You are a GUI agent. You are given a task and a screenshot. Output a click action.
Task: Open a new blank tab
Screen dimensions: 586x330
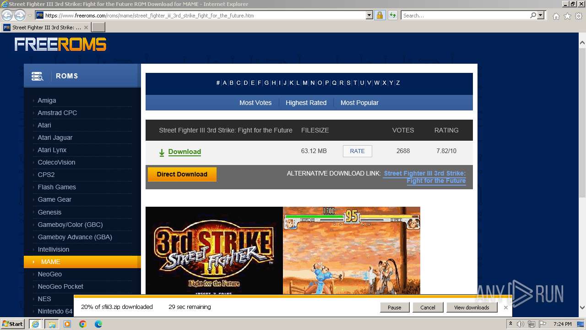(x=98, y=27)
